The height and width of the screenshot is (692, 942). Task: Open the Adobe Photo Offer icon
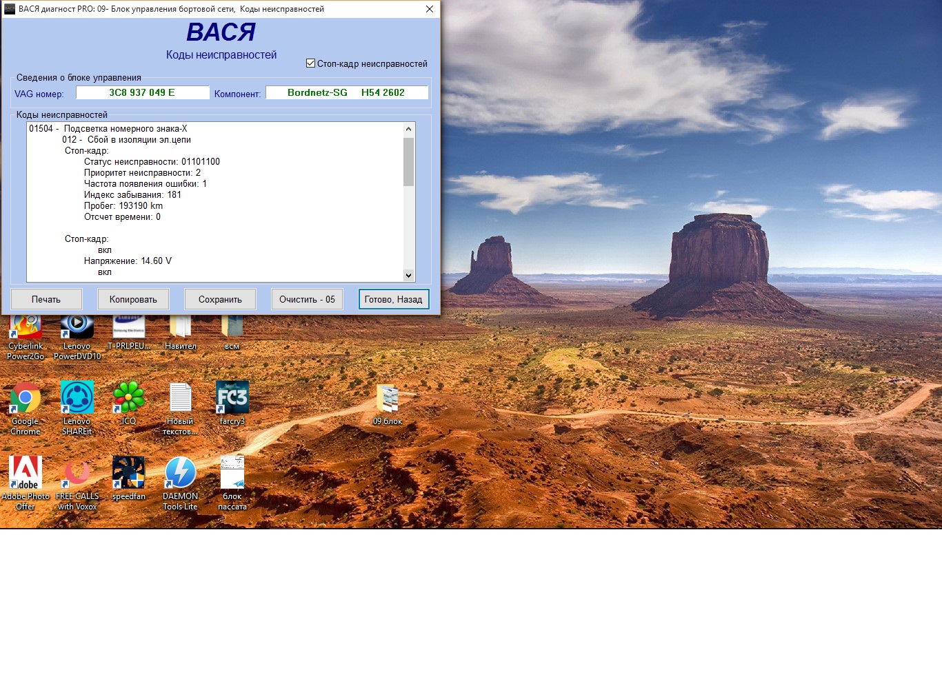[x=26, y=473]
